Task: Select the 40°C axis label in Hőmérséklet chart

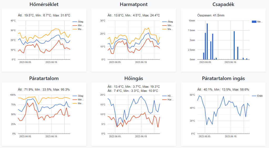Action: pos(13,21)
